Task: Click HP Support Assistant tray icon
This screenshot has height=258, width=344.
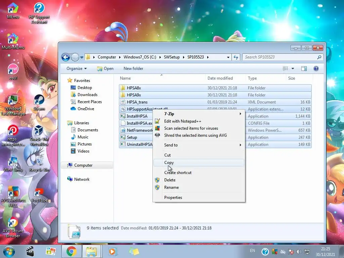Action: [x=265, y=252]
